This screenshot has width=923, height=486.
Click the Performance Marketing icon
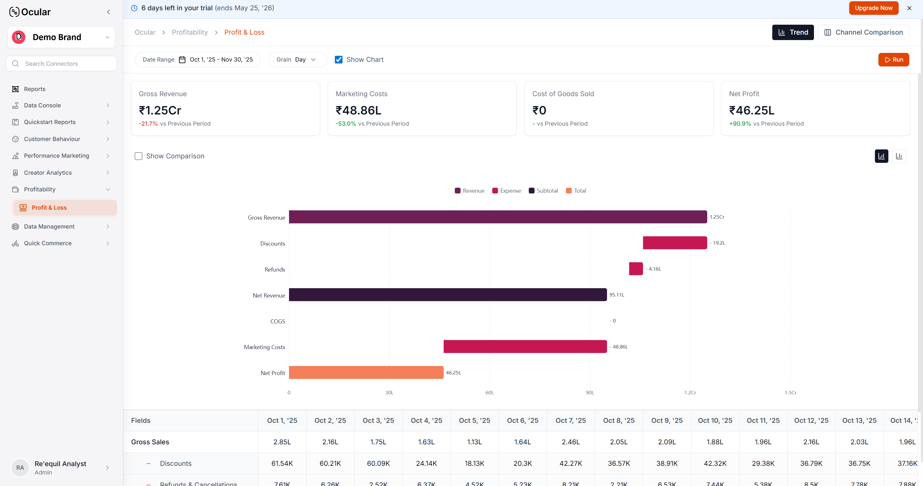coord(15,156)
